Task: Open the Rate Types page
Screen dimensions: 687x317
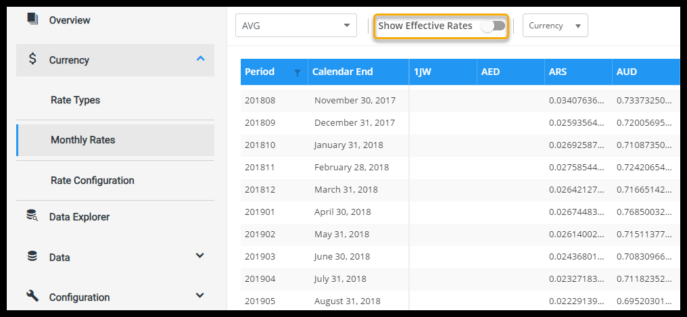Action: pos(75,100)
